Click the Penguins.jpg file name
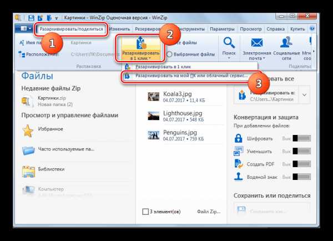 (180, 132)
